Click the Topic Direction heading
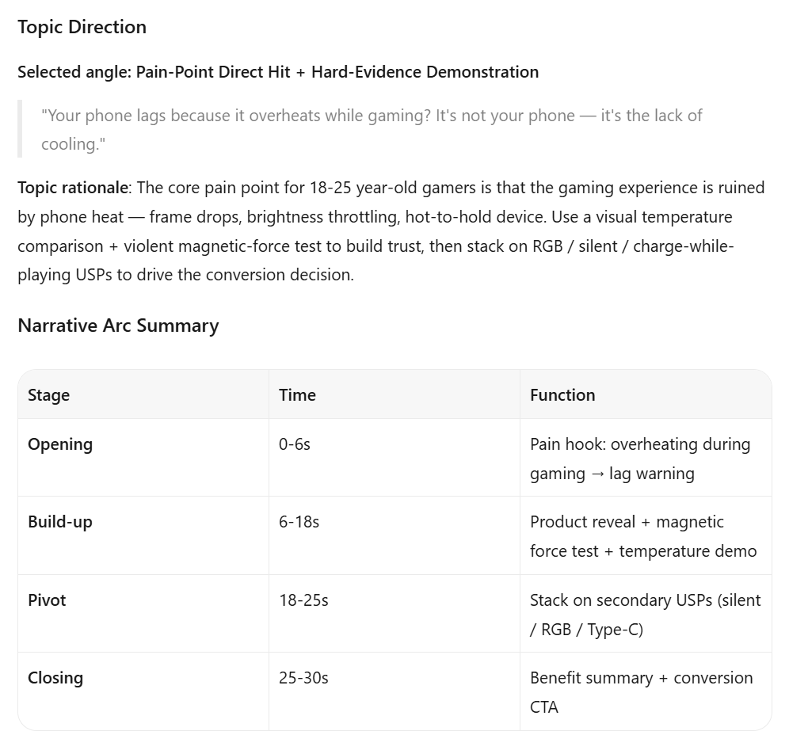The width and height of the screenshot is (789, 750). (82, 27)
